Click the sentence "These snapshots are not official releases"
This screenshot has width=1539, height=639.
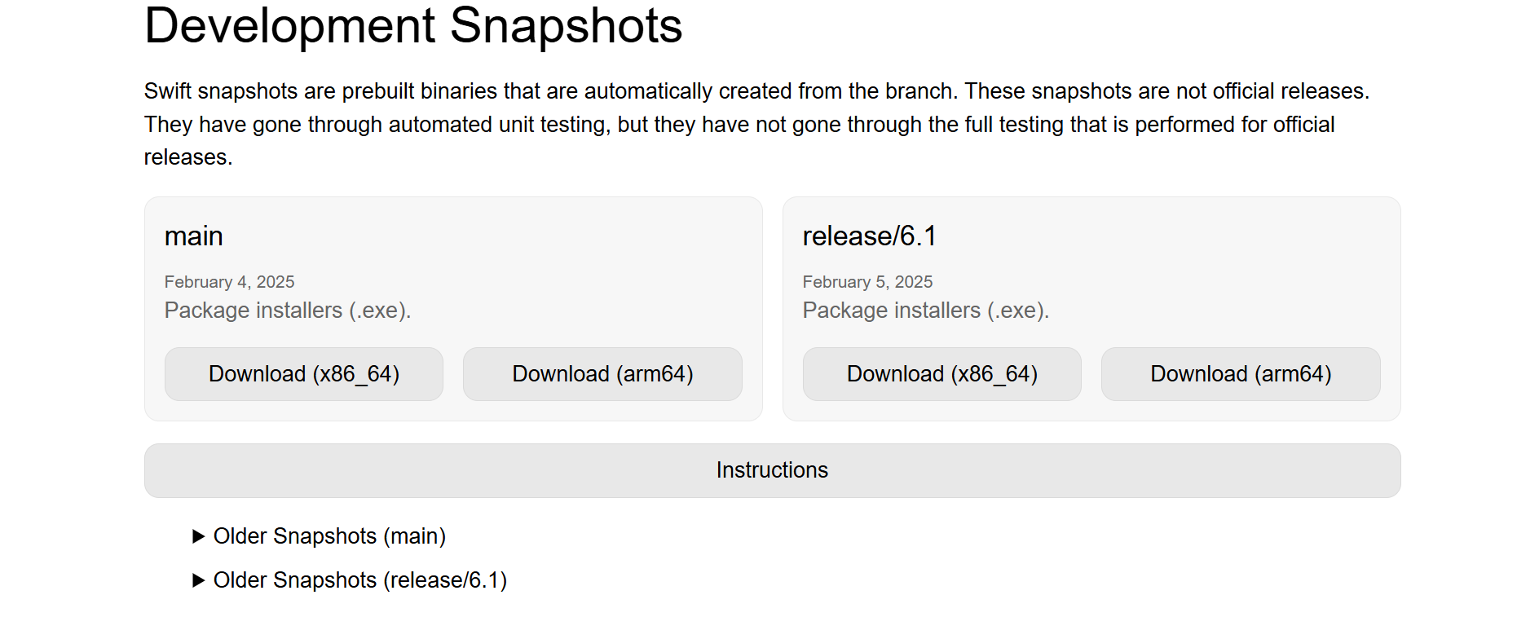coord(1166,91)
